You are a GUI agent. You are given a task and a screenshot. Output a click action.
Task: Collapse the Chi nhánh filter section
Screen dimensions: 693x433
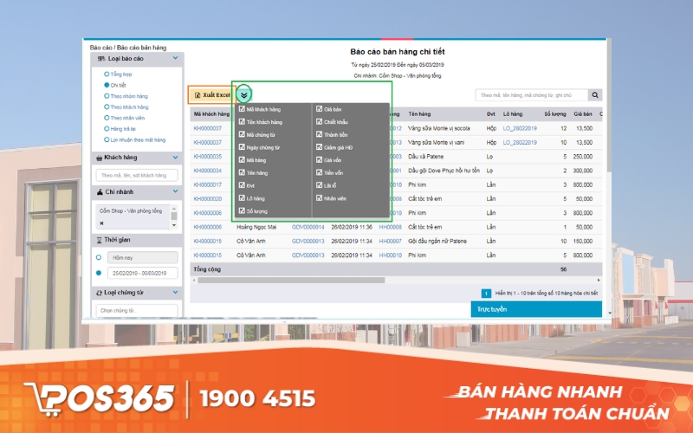[176, 191]
